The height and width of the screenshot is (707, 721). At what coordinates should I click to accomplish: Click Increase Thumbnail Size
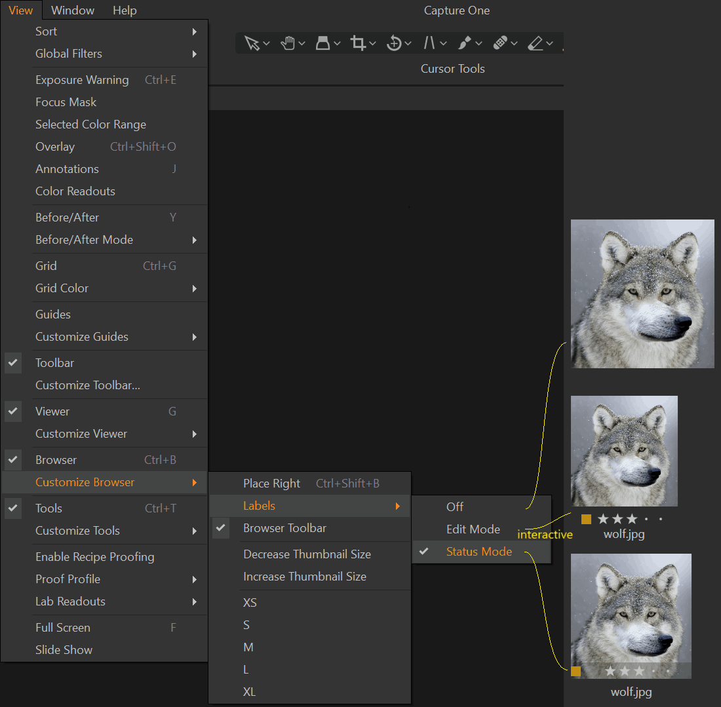click(304, 577)
